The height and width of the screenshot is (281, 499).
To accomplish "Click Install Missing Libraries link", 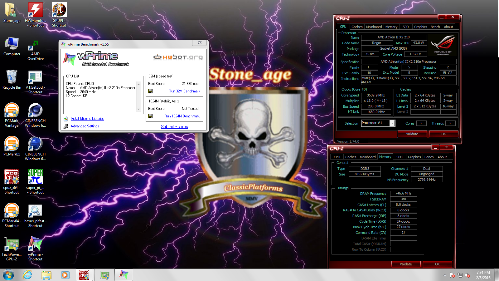I will point(87,119).
